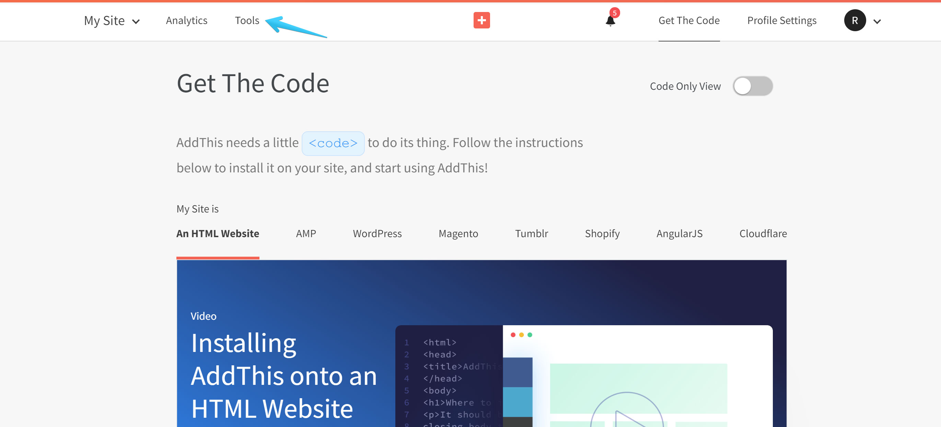941x427 pixels.
Task: Toggle the Code Only View switch
Action: 753,86
